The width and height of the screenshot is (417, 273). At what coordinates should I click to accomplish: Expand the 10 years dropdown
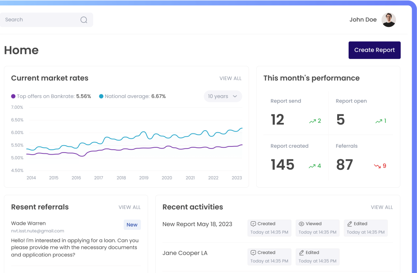[x=222, y=96]
